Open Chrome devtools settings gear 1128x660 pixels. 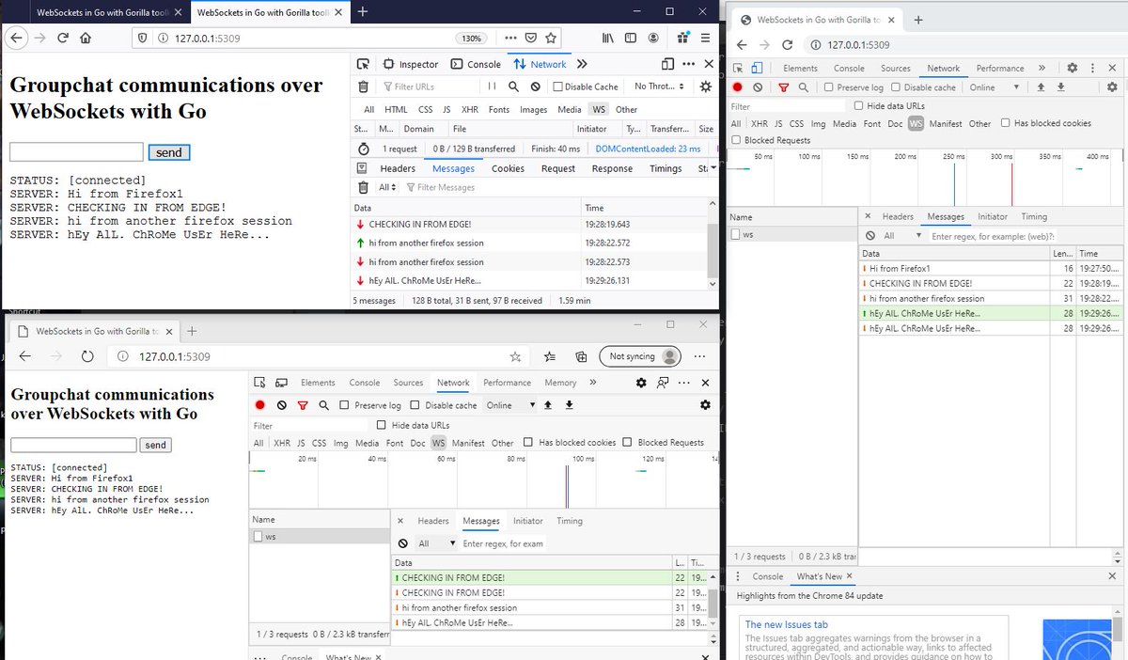1072,69
